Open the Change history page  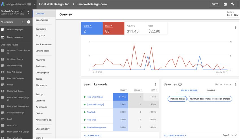(43, 129)
